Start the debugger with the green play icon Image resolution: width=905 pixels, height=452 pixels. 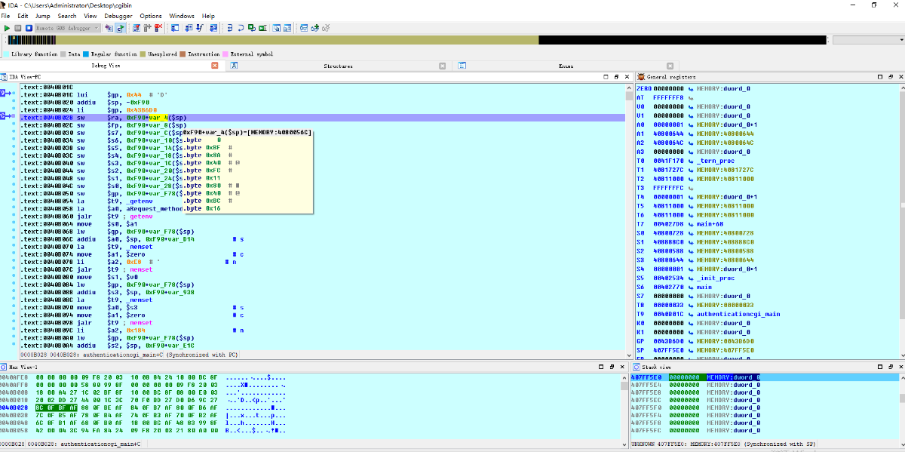coord(7,28)
